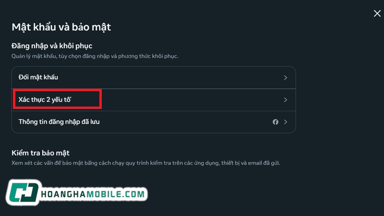Click the Đăng nhập và khôi phục heading

pyautogui.click(x=52, y=46)
